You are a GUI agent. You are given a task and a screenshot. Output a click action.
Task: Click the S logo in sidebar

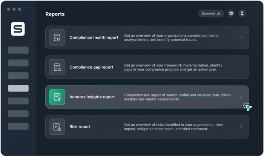click(18, 29)
